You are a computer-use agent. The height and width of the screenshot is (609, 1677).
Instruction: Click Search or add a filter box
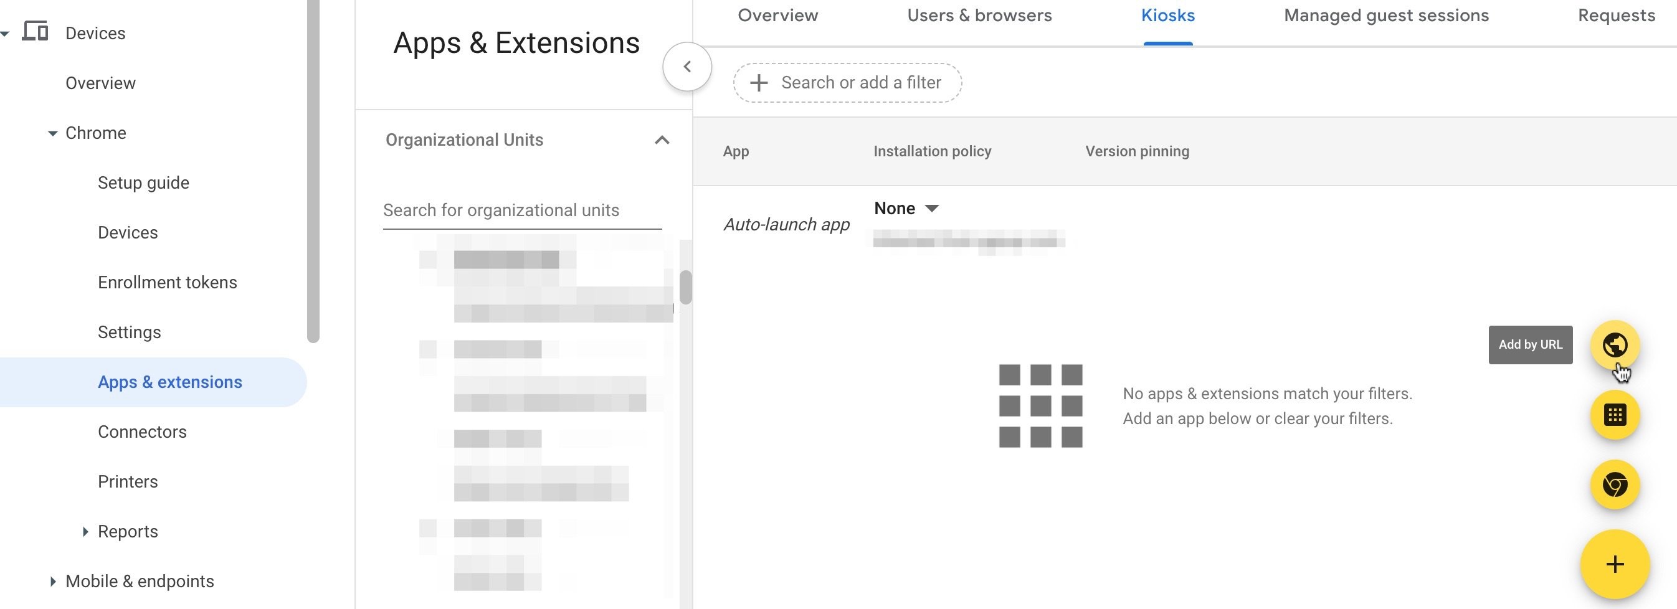847,83
